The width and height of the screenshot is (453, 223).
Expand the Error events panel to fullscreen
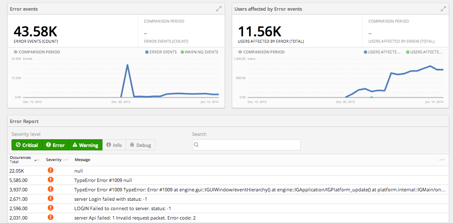click(218, 9)
